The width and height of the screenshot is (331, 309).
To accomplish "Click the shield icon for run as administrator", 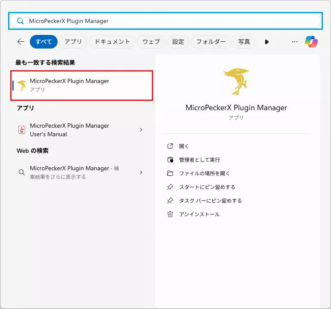I will (x=170, y=160).
